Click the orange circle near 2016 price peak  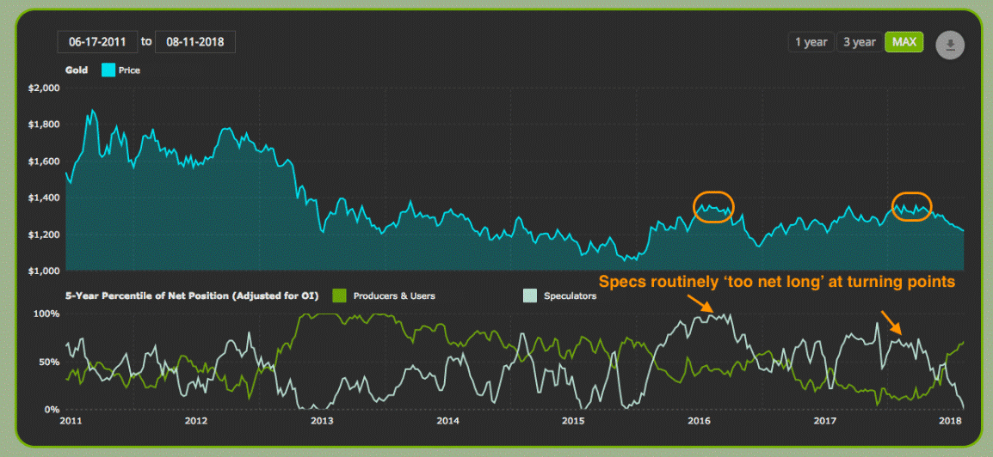click(715, 207)
